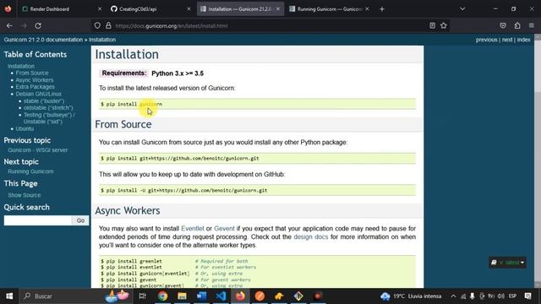Screen dimensions: 541x304
Task: Open Task View on the taskbar
Action: click(x=142, y=296)
